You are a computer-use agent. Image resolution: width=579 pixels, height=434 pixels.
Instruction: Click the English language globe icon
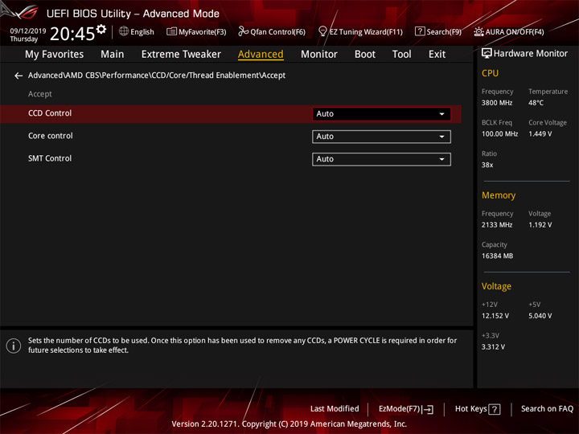click(124, 31)
